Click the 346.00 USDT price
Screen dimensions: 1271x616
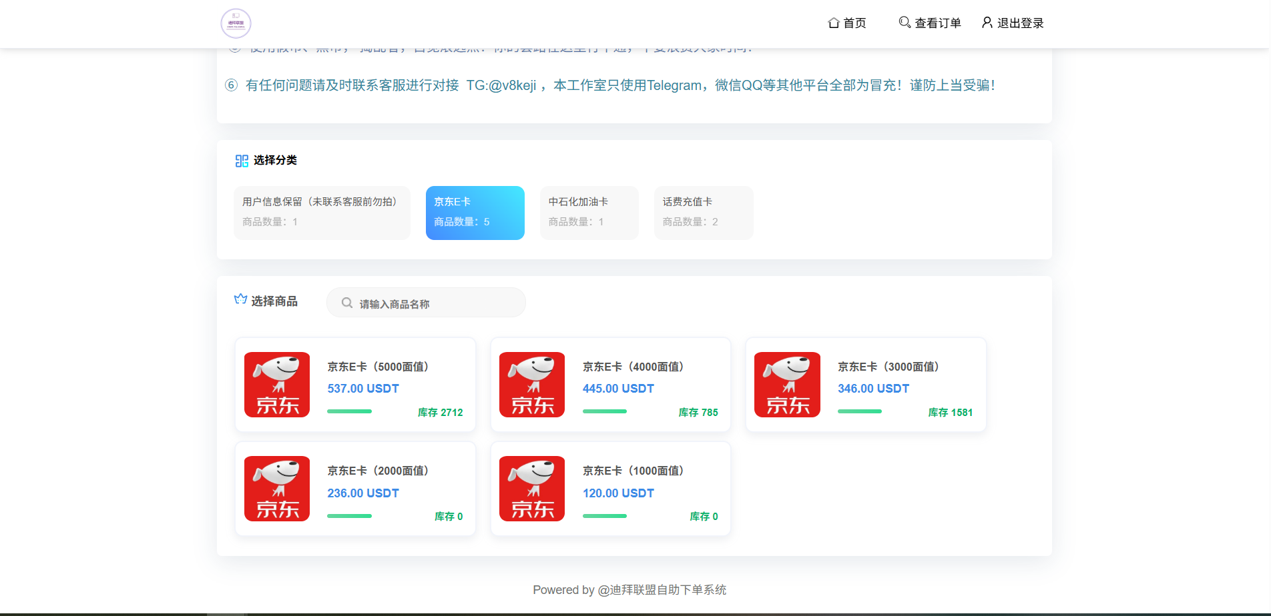tap(874, 389)
